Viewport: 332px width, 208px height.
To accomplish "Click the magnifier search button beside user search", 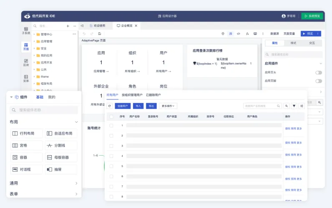I will tap(286, 106).
